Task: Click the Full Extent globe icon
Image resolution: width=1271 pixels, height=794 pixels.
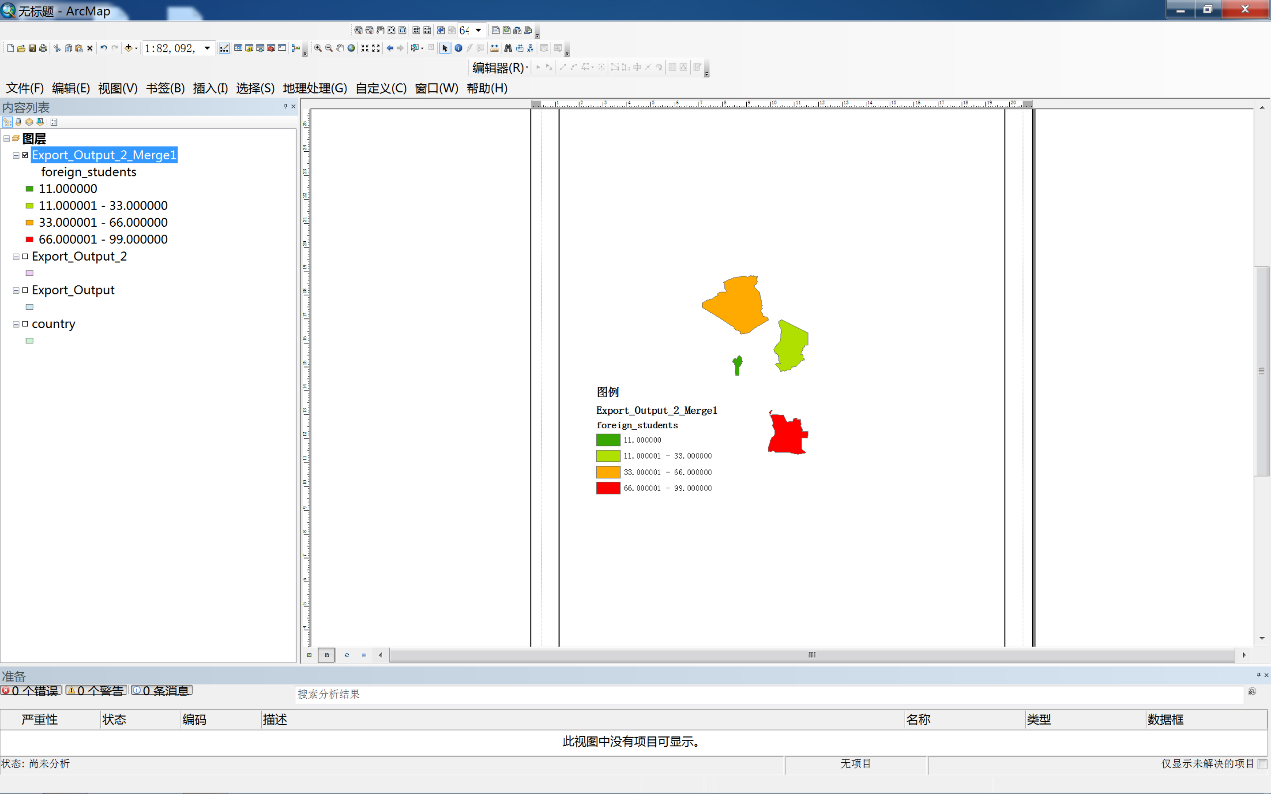Action: coord(351,49)
